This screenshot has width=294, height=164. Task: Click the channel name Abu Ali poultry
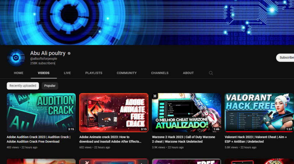tap(48, 53)
